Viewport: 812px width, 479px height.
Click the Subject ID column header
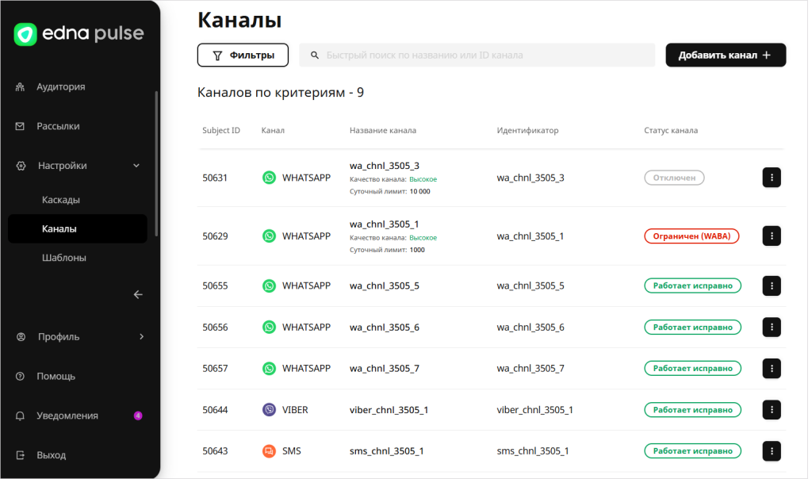click(221, 131)
